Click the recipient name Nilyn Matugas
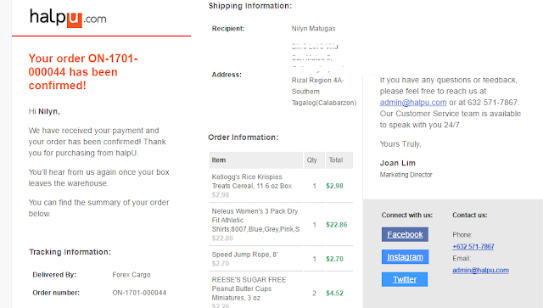Screen dimensions: 543x308 313,28
